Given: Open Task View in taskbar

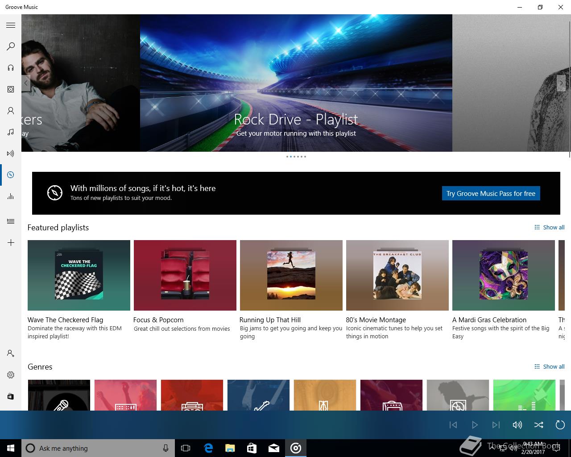Looking at the screenshot, I should (186, 448).
